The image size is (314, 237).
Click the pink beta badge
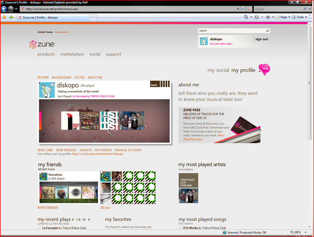tap(264, 69)
